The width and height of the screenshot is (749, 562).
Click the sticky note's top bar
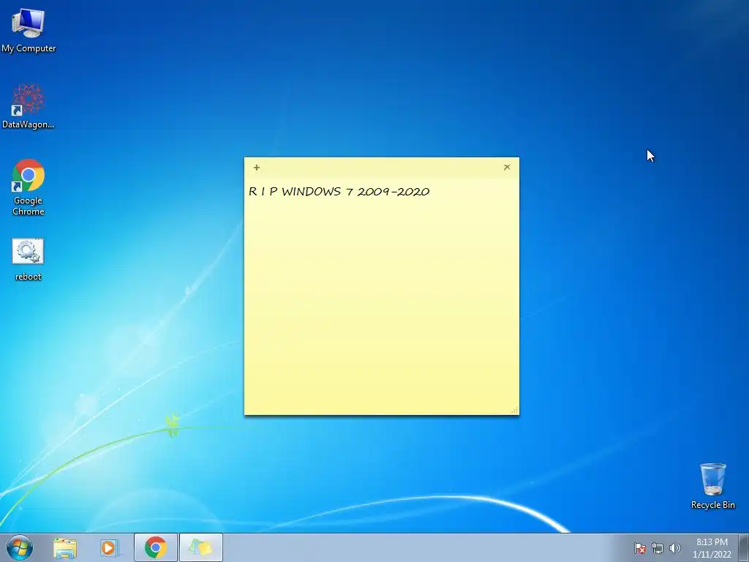(381, 168)
